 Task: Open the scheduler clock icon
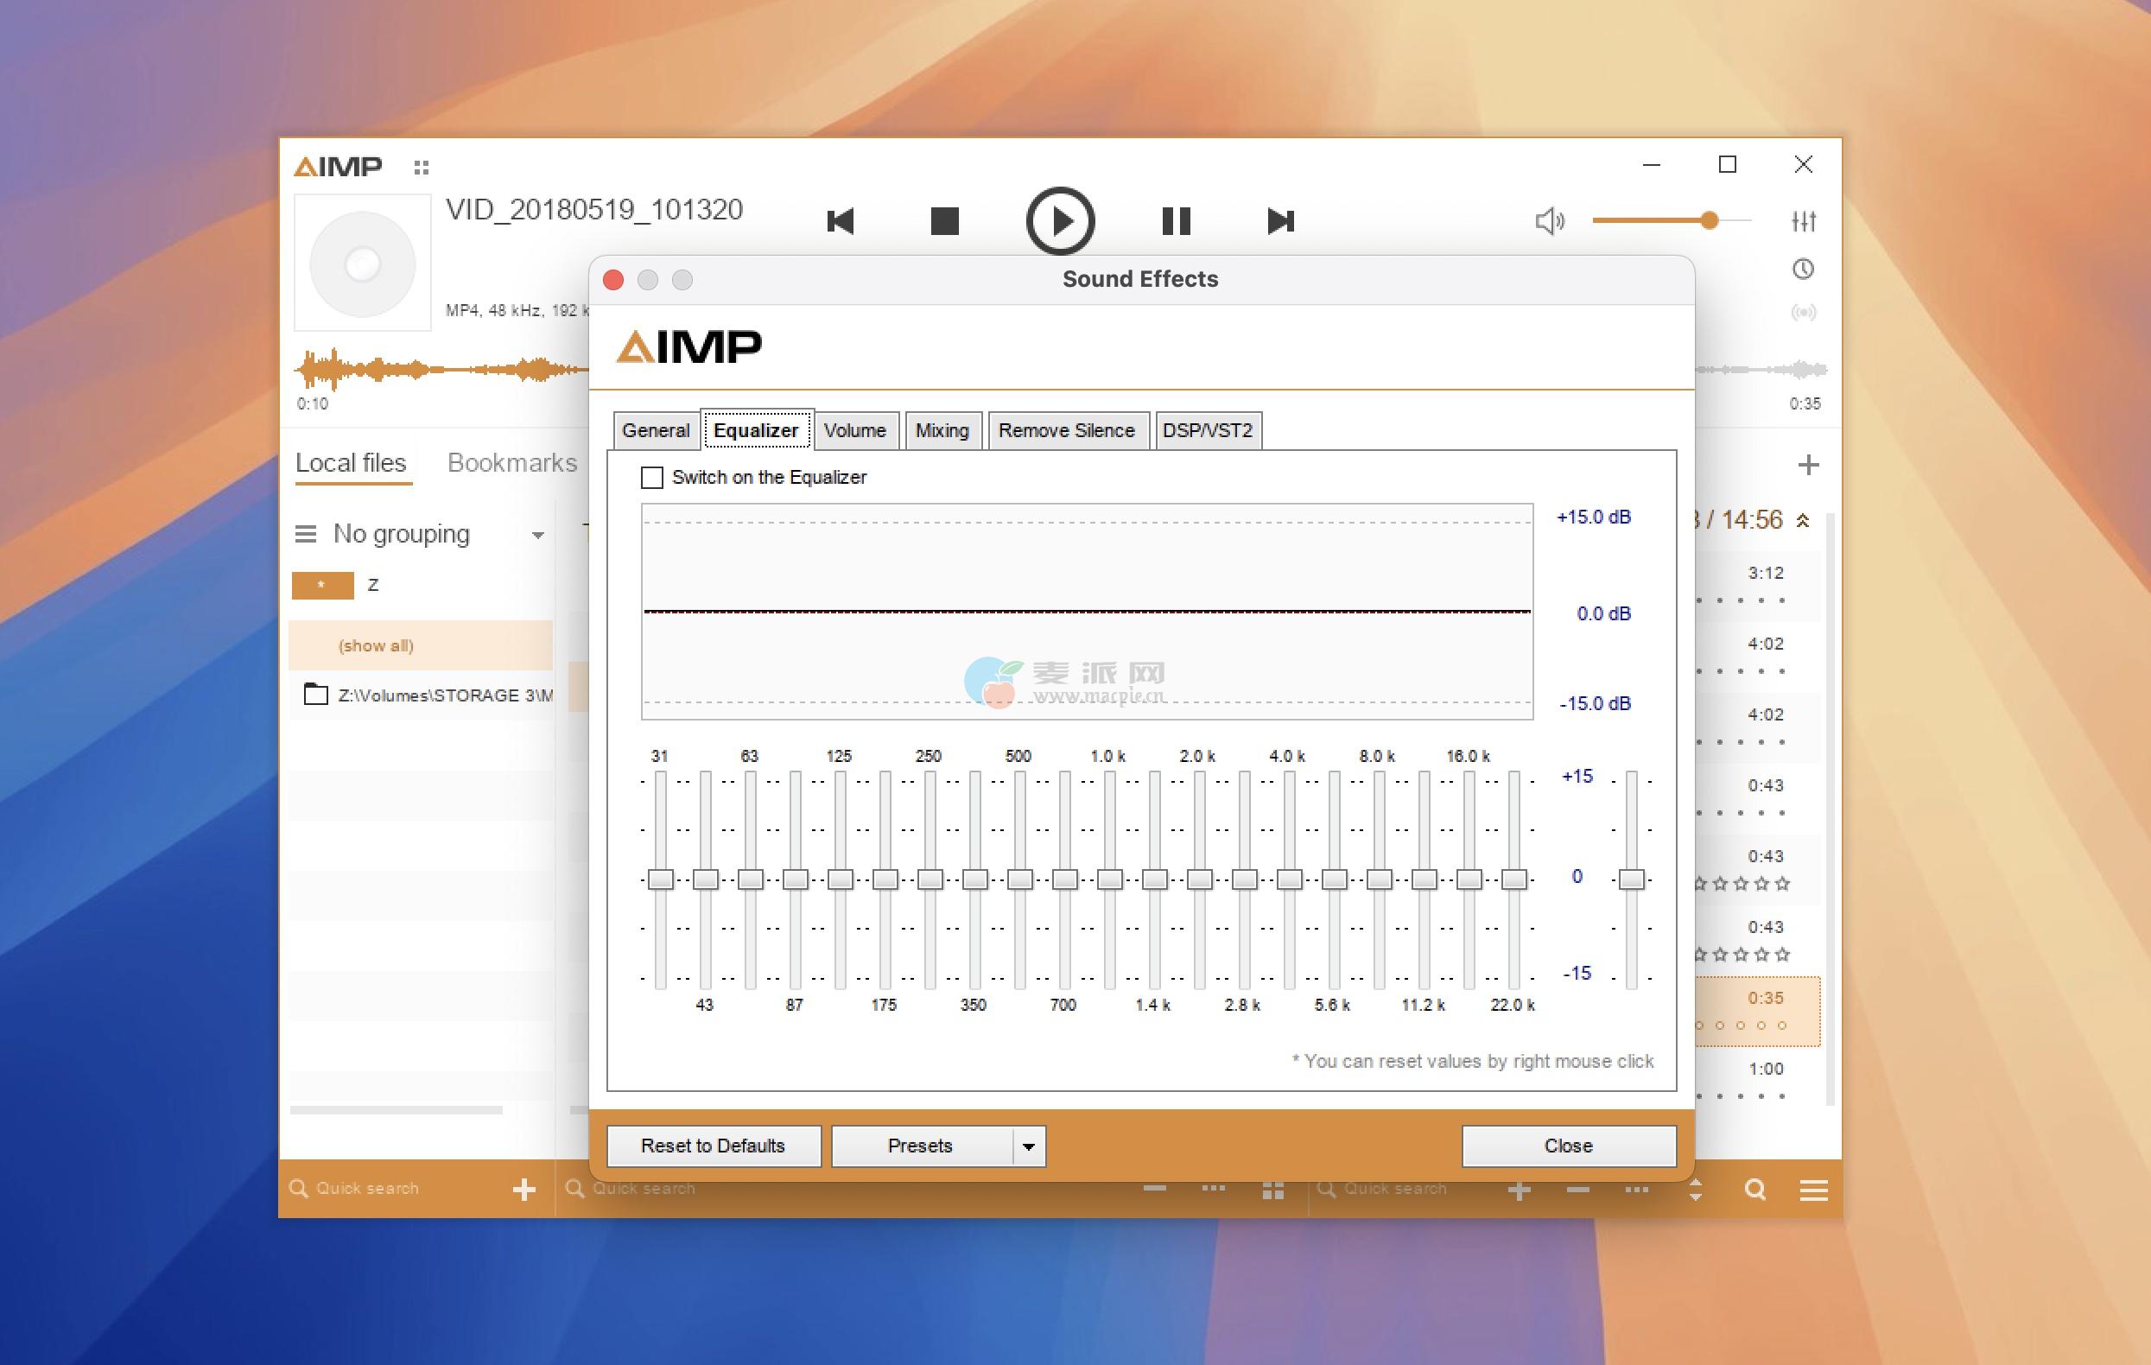point(1803,269)
